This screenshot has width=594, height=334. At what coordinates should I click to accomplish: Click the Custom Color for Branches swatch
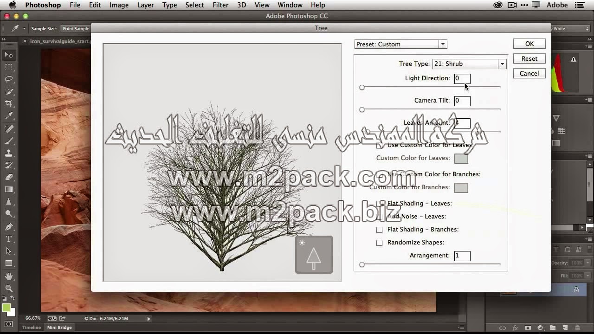461,188
